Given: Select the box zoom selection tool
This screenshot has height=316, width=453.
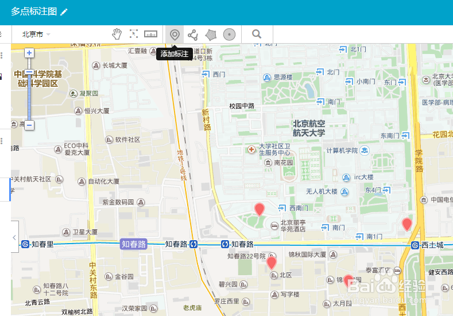Looking at the screenshot, I should (x=133, y=34).
